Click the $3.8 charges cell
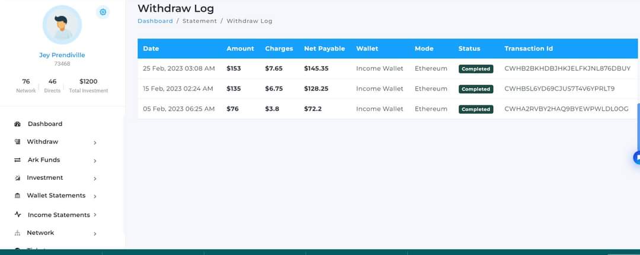640x255 pixels. (x=272, y=109)
